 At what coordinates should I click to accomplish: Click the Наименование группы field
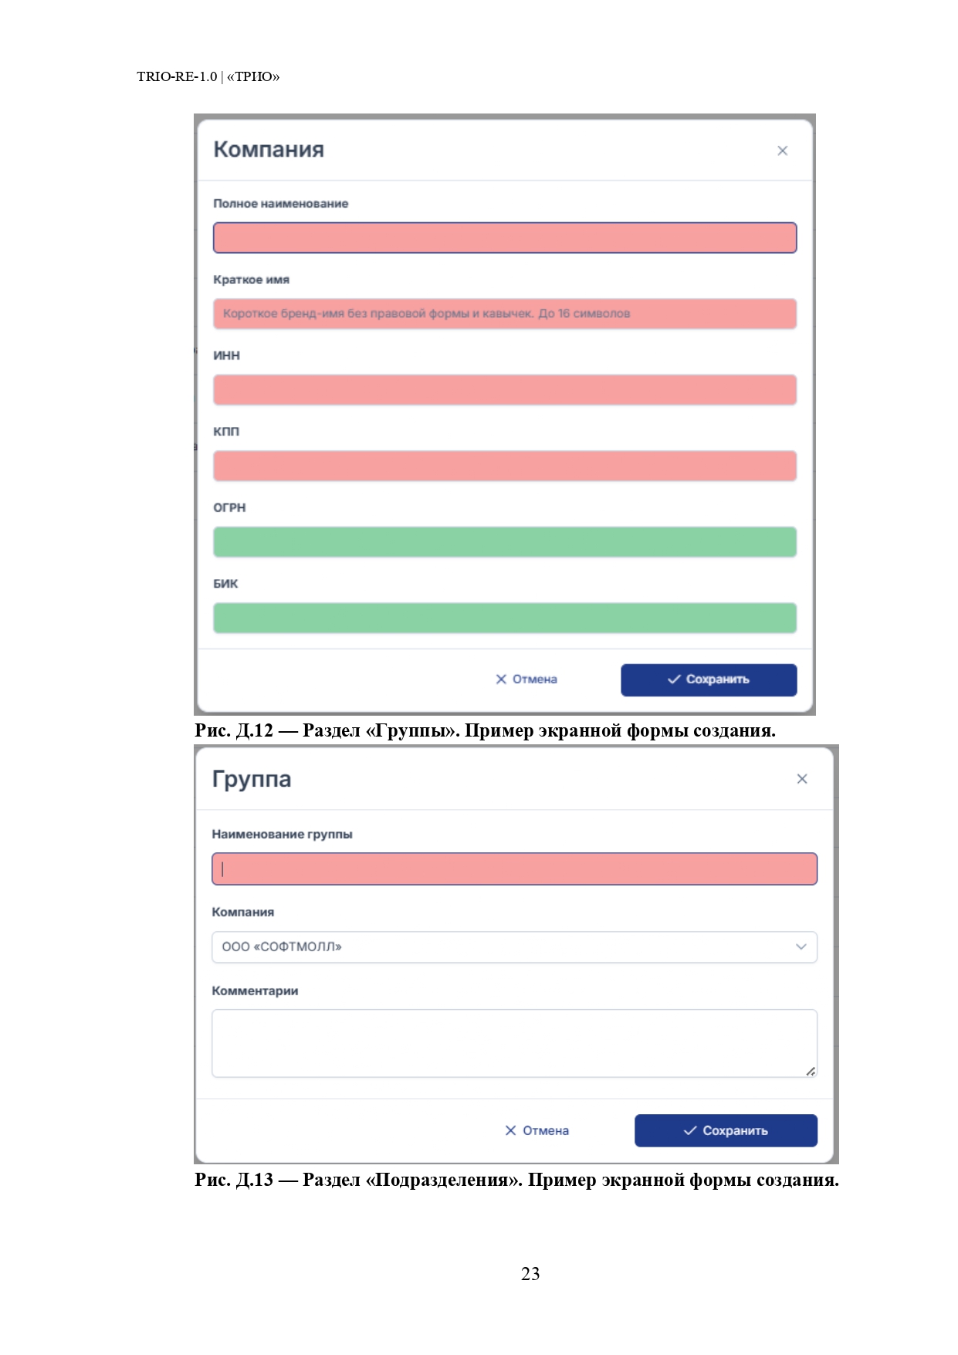pyautogui.click(x=514, y=869)
